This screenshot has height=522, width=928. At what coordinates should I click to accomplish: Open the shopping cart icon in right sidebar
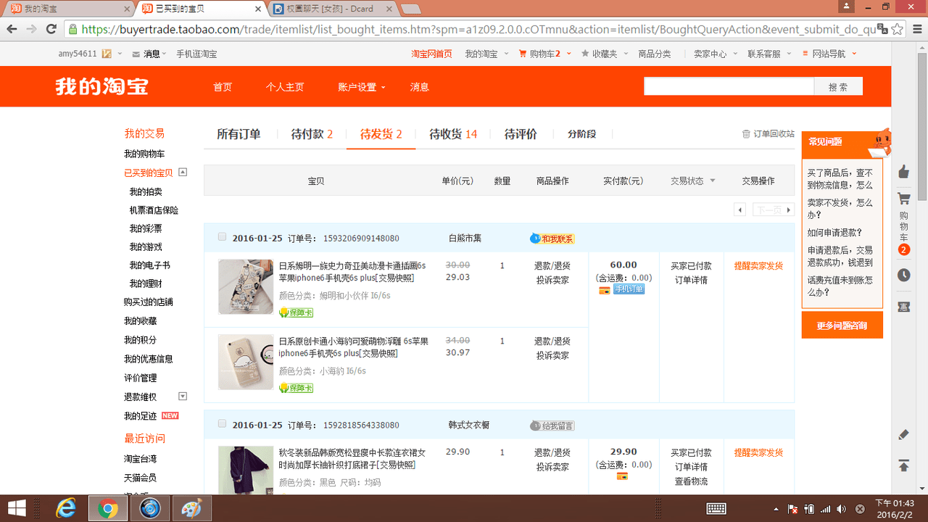tap(903, 199)
